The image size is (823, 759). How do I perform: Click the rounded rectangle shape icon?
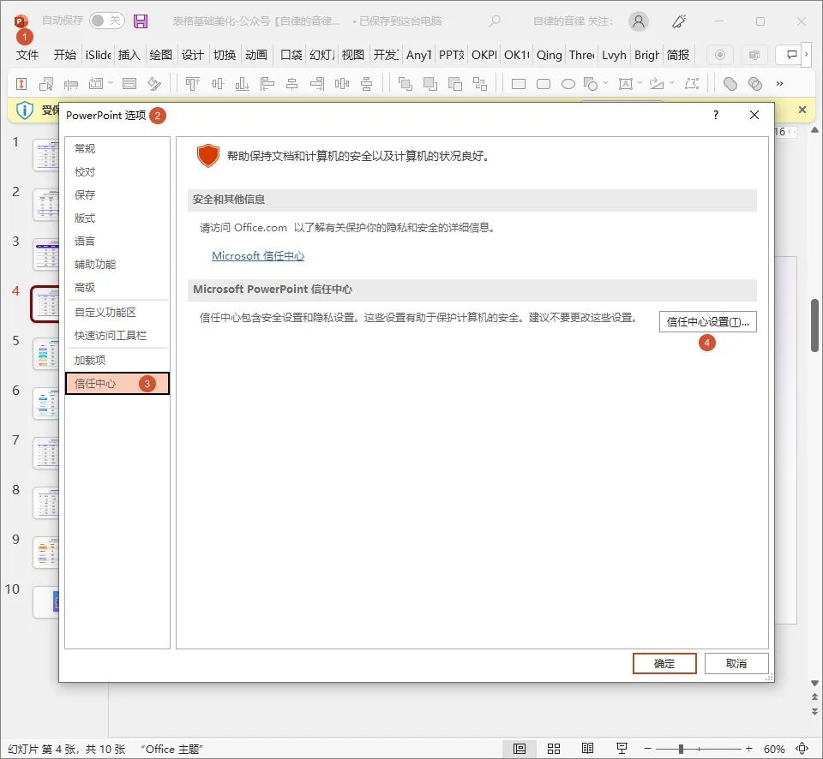(x=544, y=84)
